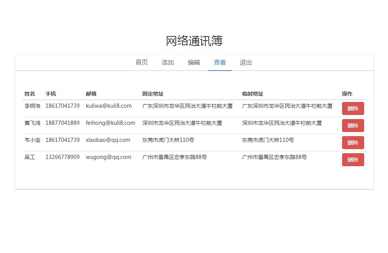Click the 固定地址 column header
The height and width of the screenshot is (253, 388).
pyautogui.click(x=153, y=94)
